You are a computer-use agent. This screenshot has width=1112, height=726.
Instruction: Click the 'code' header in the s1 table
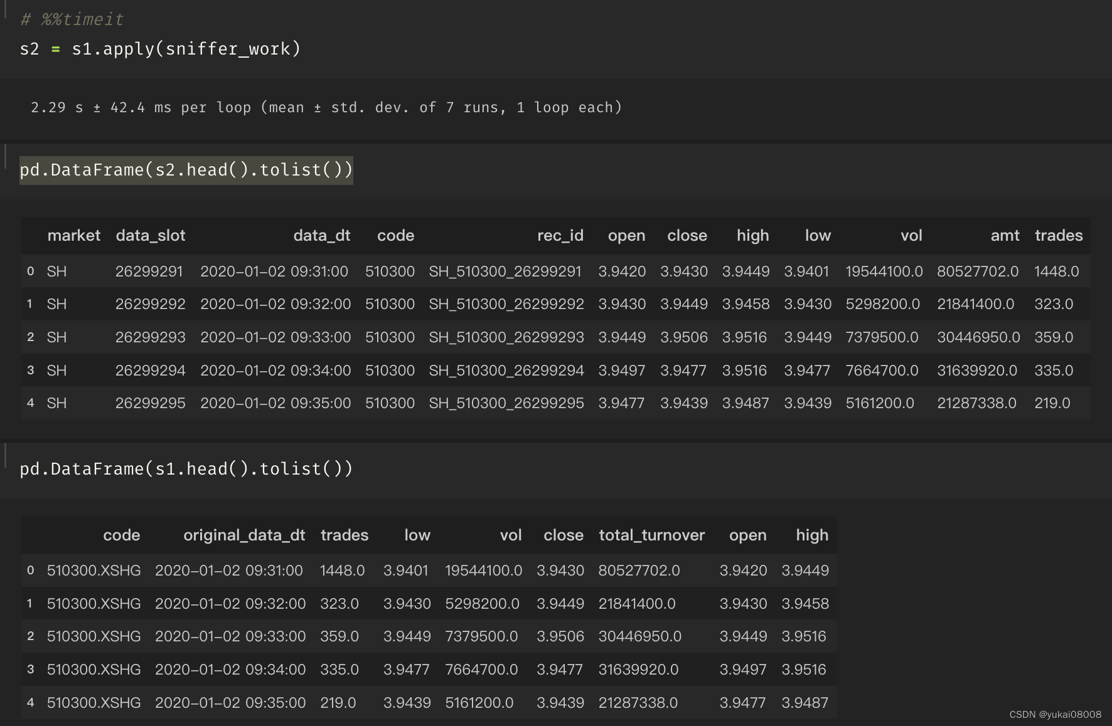[122, 535]
